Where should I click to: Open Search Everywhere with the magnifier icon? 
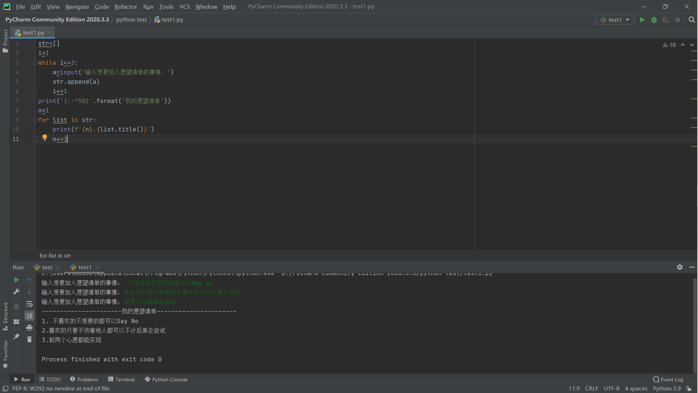[x=691, y=20]
